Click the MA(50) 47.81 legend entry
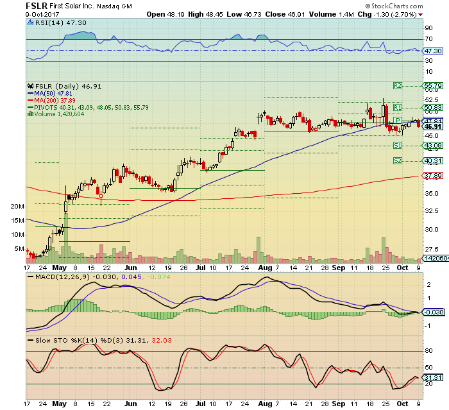The height and width of the screenshot is (410, 449). [50, 94]
